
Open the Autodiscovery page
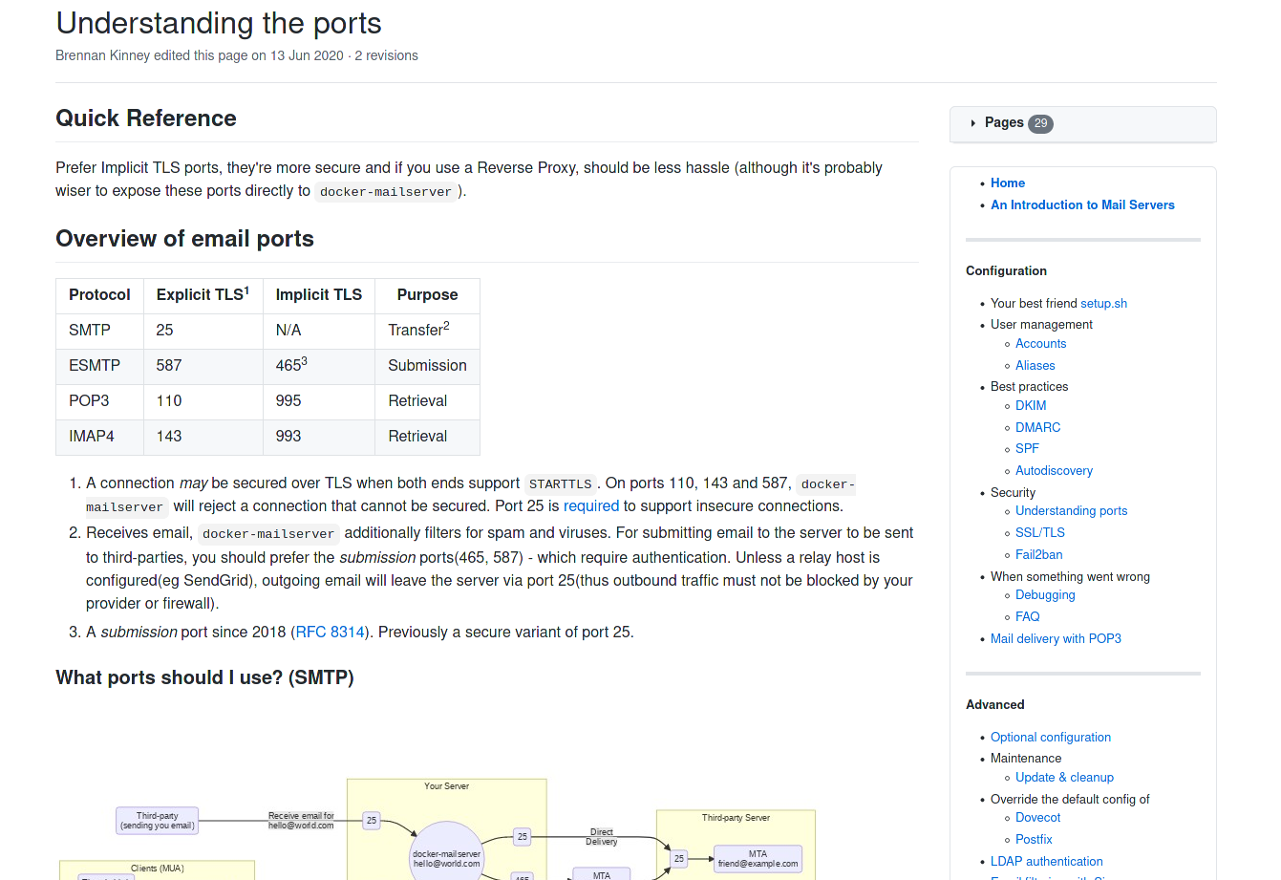click(1054, 470)
